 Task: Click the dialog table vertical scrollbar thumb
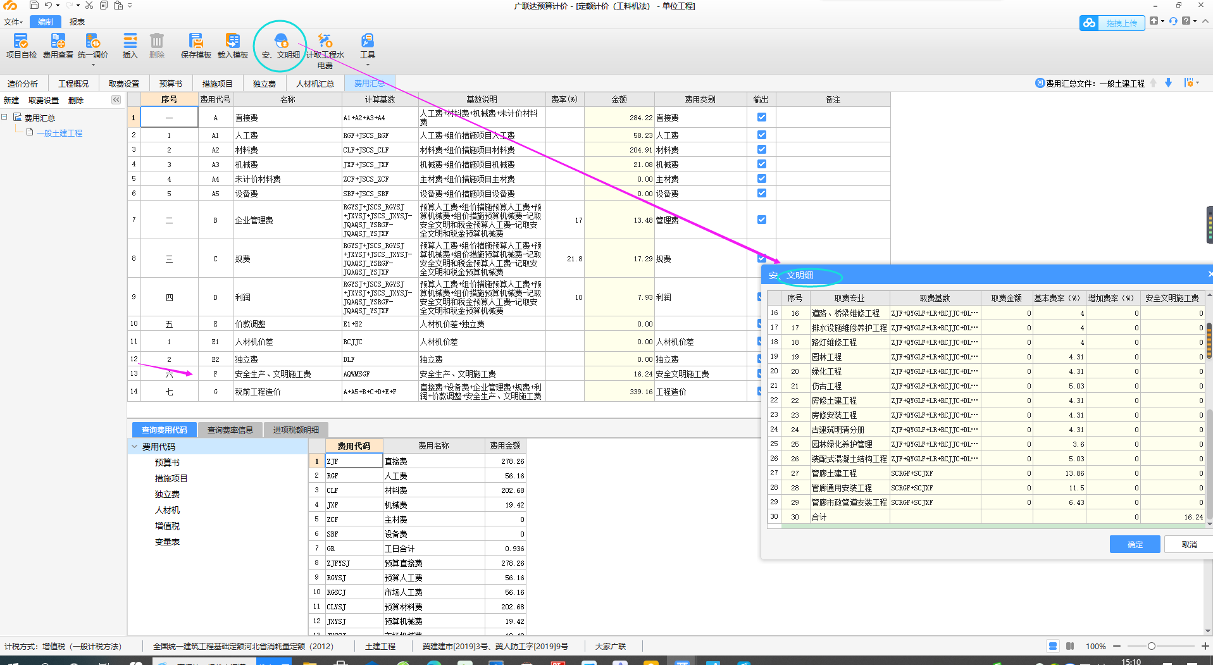point(1209,340)
